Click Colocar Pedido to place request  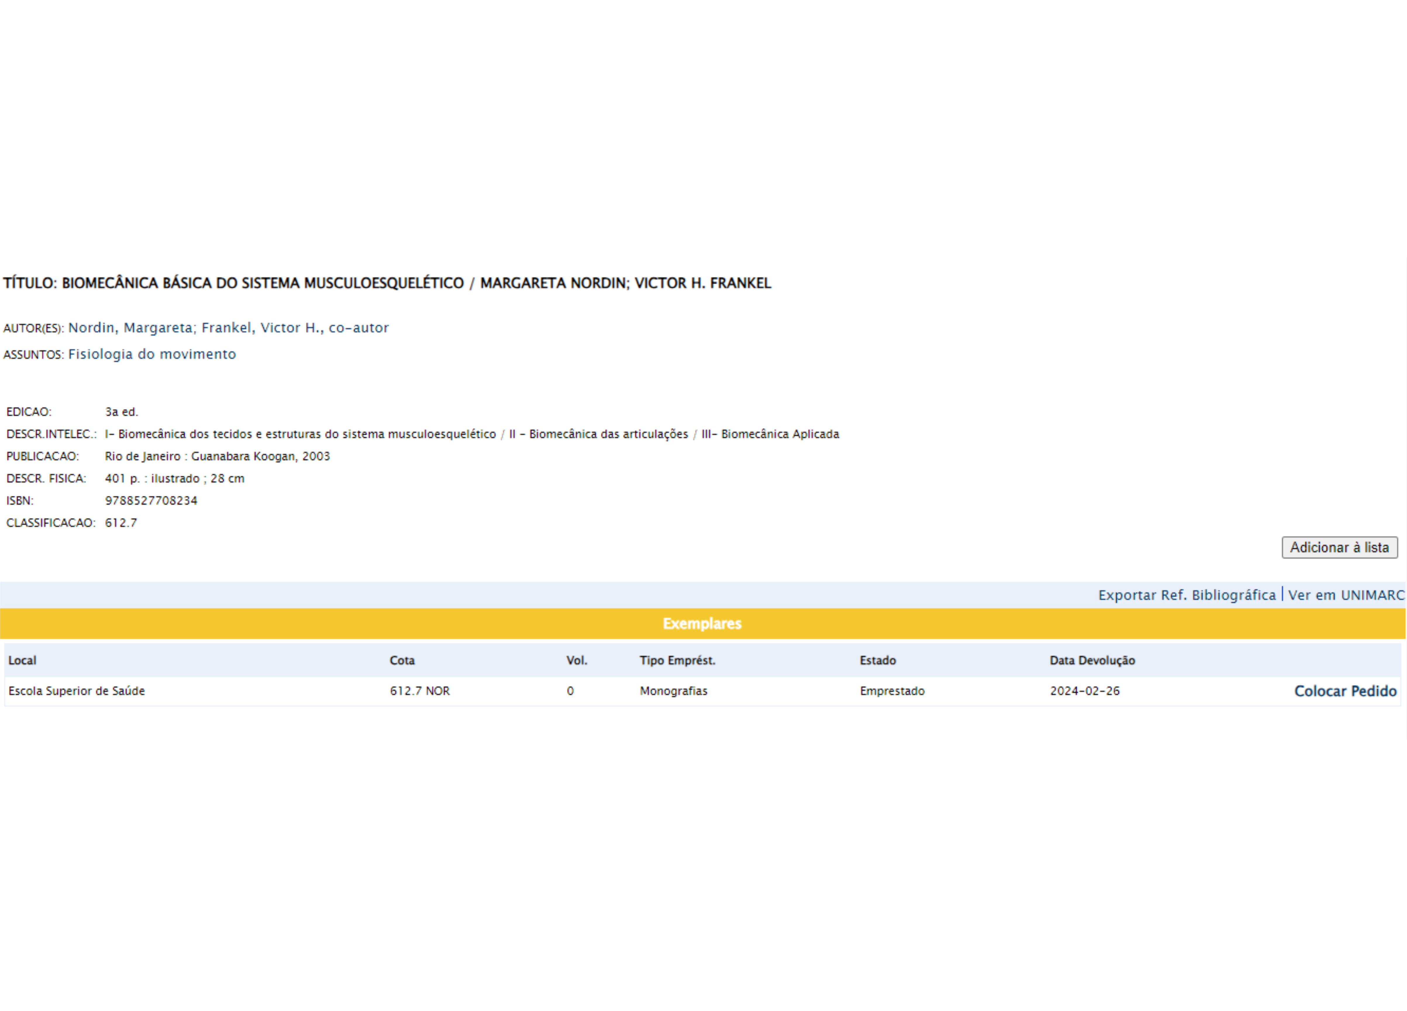click(1345, 691)
